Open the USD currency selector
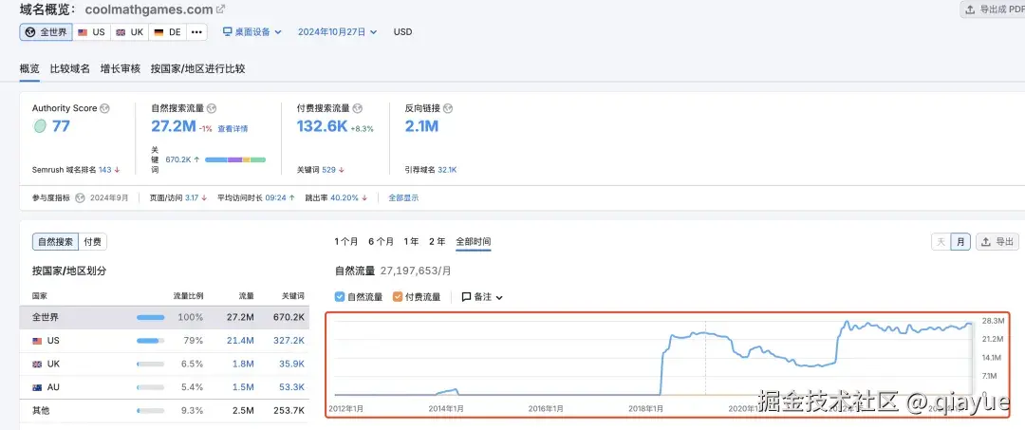 click(402, 31)
